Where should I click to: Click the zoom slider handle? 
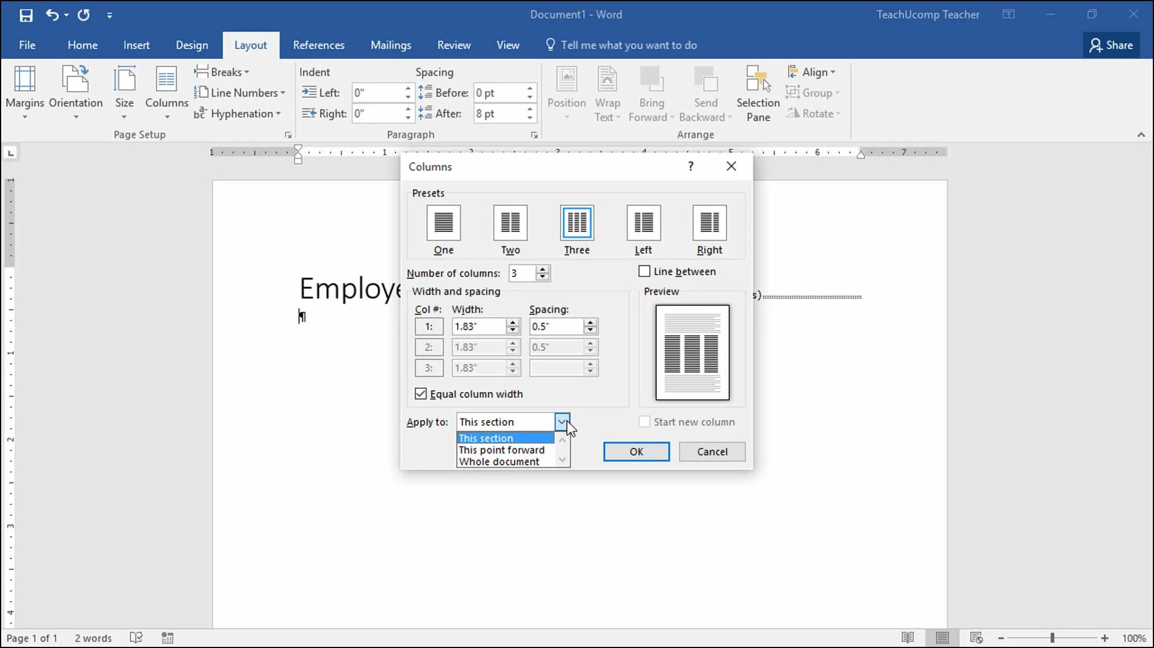[x=1052, y=638]
